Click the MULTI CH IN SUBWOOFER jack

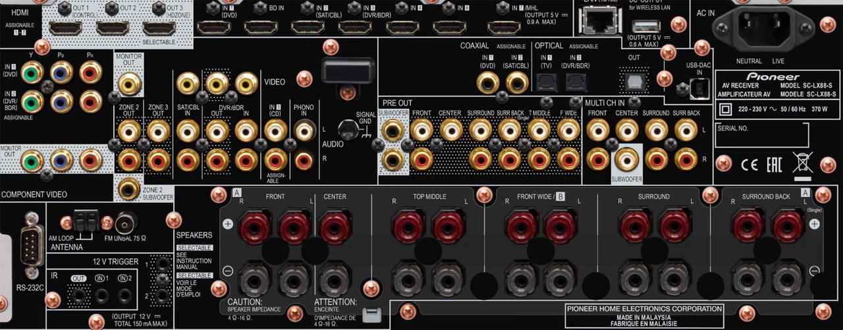point(626,158)
